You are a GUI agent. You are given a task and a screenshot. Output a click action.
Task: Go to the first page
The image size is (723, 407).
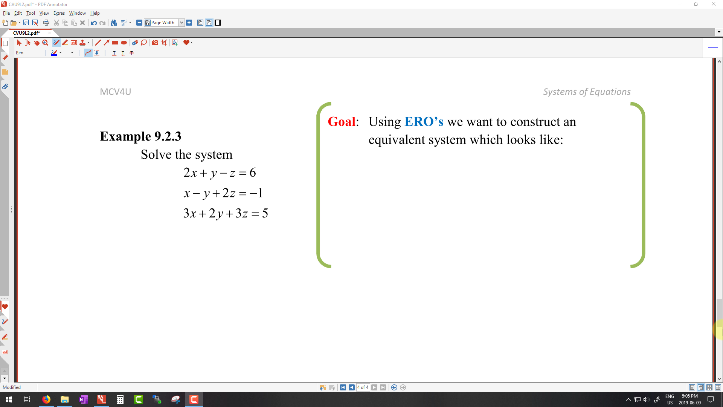tap(343, 387)
